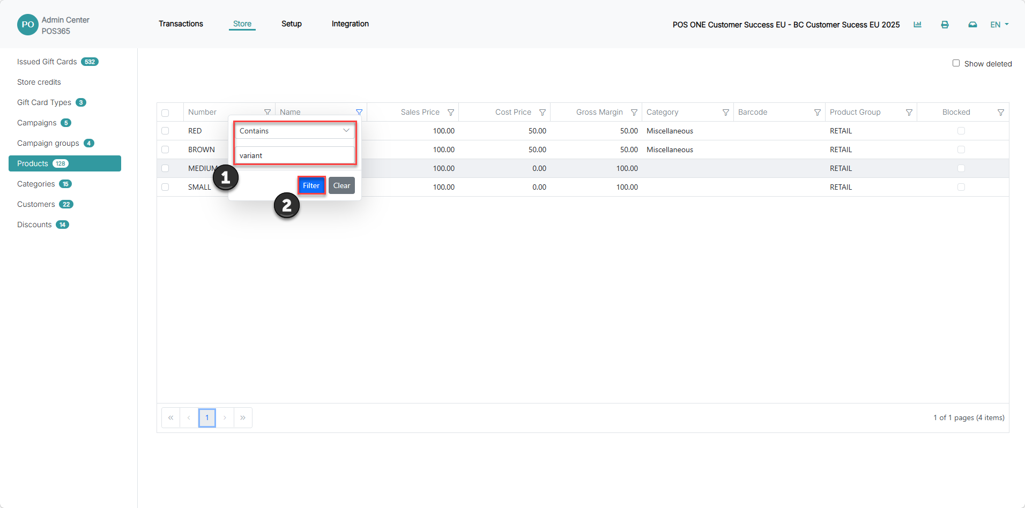Image resolution: width=1025 pixels, height=508 pixels.
Task: Toggle Blocked checkbox for BROWN row
Action: point(961,150)
